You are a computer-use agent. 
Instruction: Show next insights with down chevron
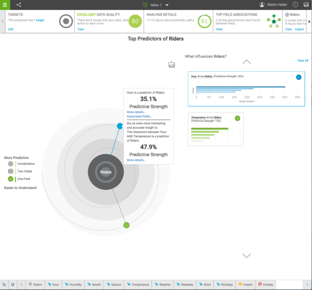coord(247,256)
